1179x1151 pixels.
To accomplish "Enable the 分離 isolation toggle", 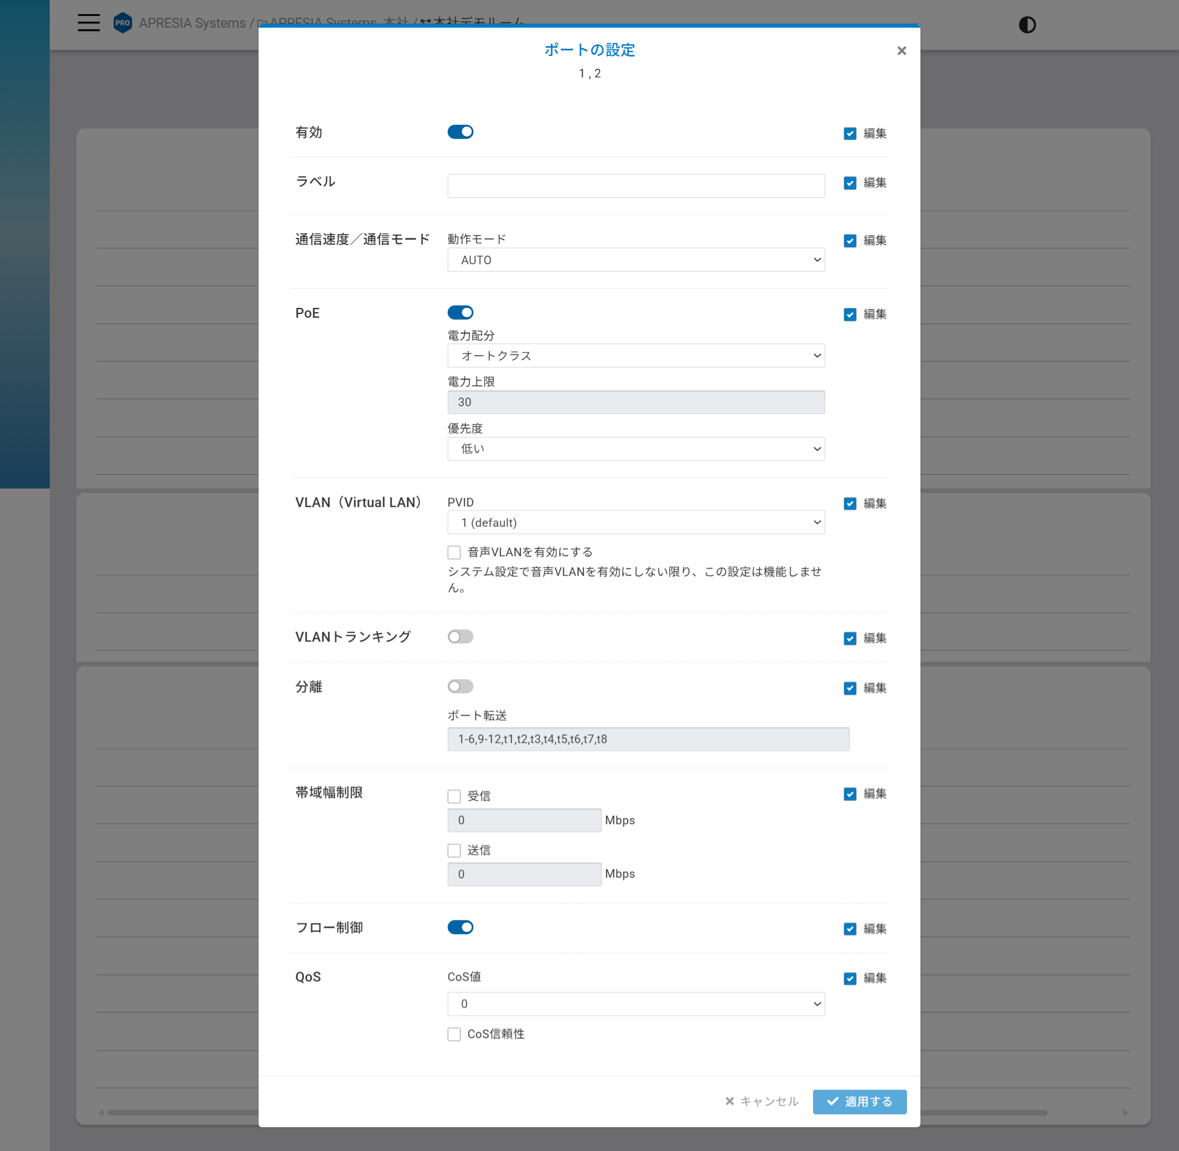I will pyautogui.click(x=460, y=686).
